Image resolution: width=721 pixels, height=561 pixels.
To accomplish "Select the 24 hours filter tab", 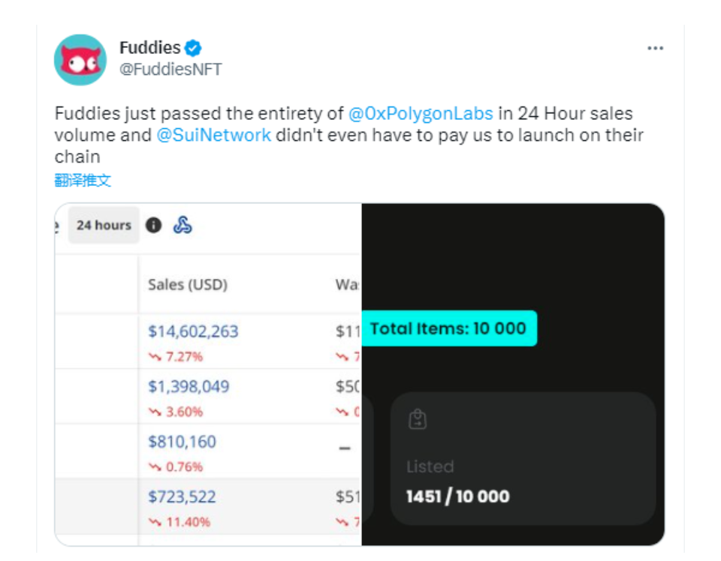I will click(x=104, y=225).
